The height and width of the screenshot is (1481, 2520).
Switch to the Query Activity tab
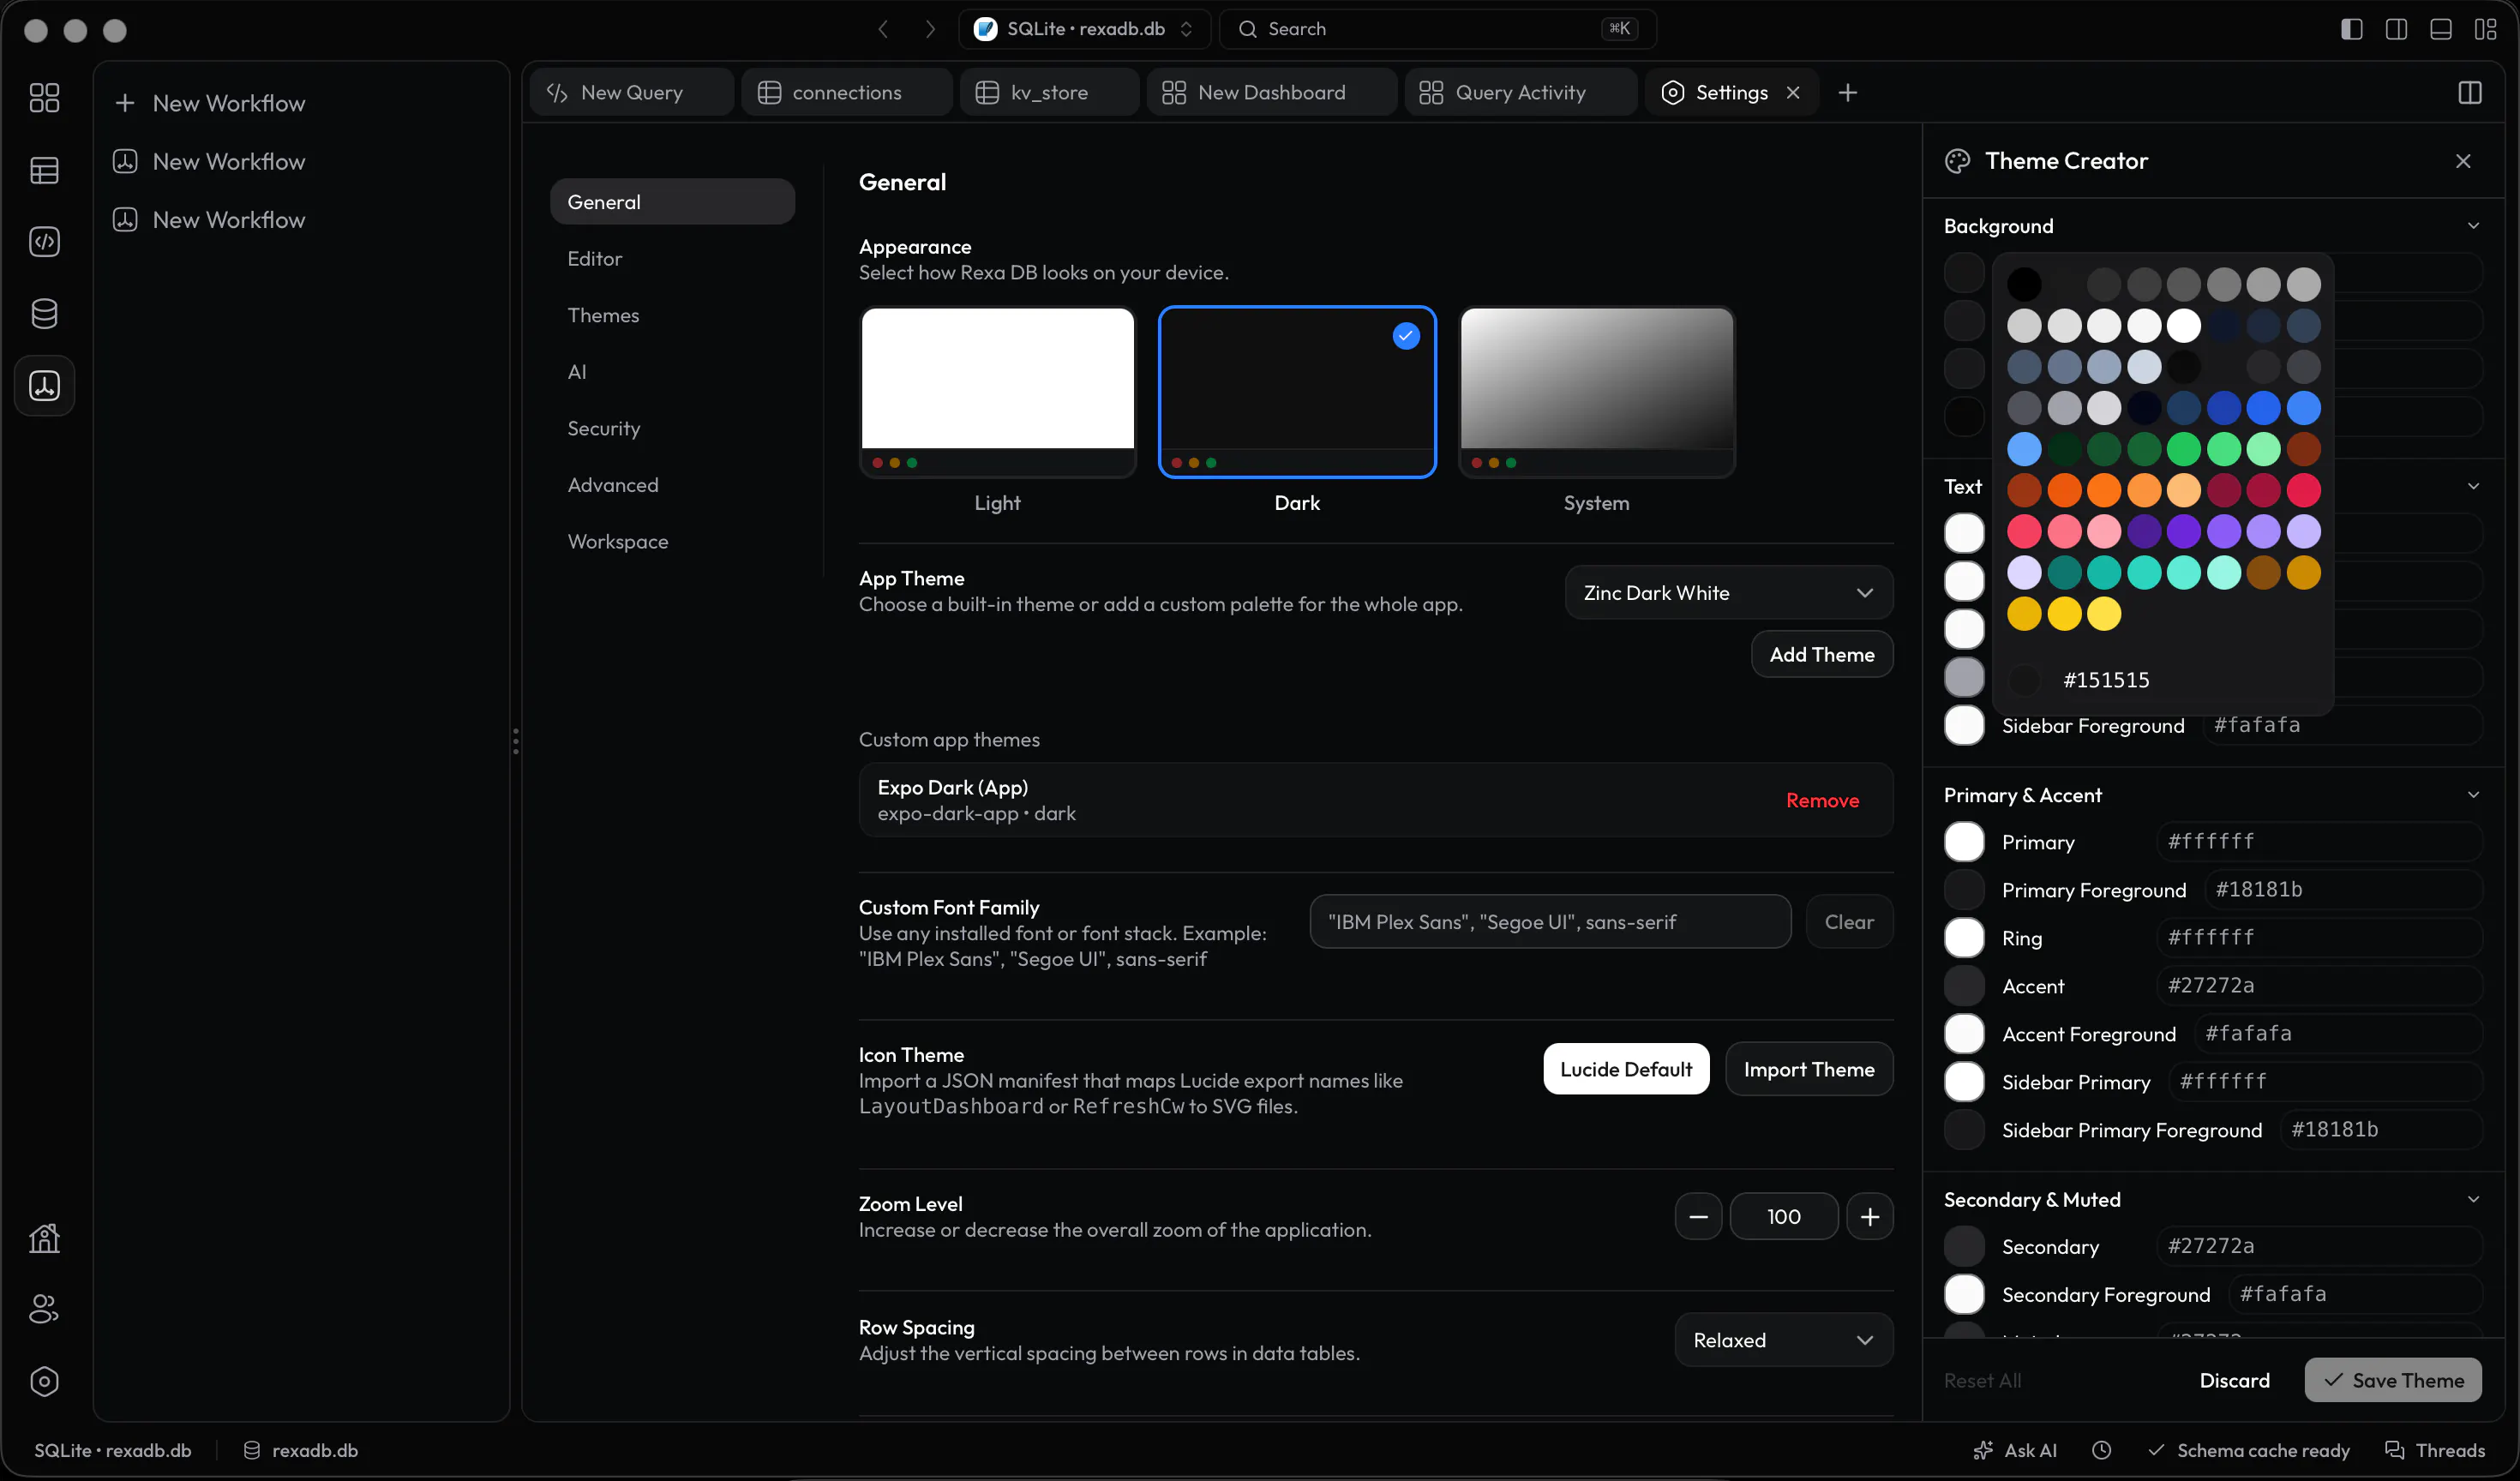pos(1520,92)
